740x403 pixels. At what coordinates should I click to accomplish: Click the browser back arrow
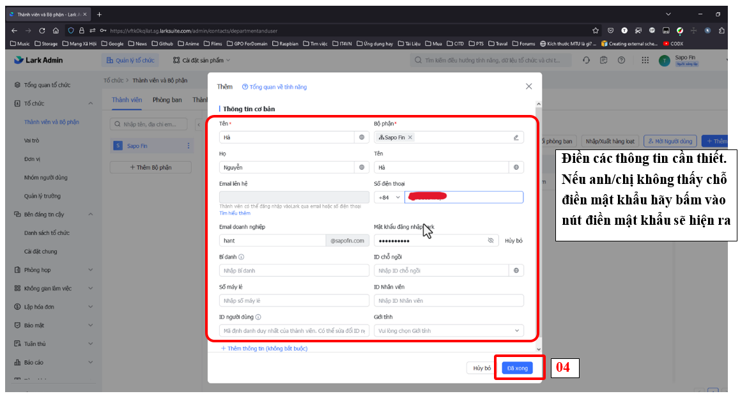14,31
